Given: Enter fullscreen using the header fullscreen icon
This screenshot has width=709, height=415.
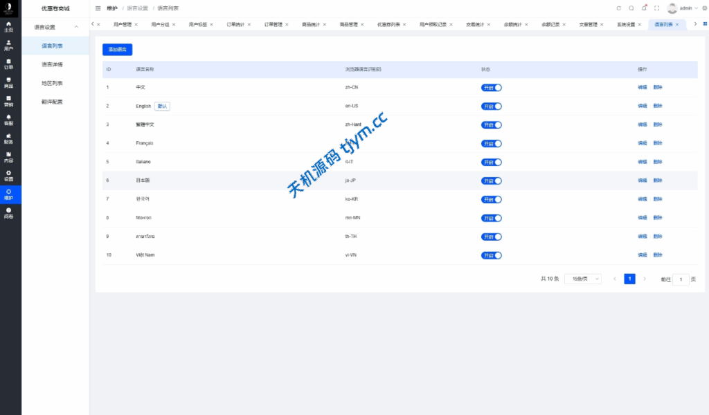Looking at the screenshot, I should (656, 8).
